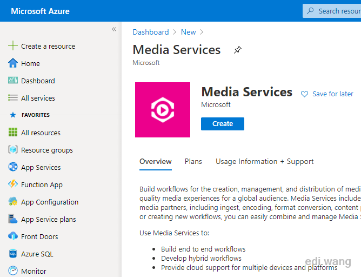Open Usage Information + Support tab
This screenshot has height=277, width=361.
[265, 162]
